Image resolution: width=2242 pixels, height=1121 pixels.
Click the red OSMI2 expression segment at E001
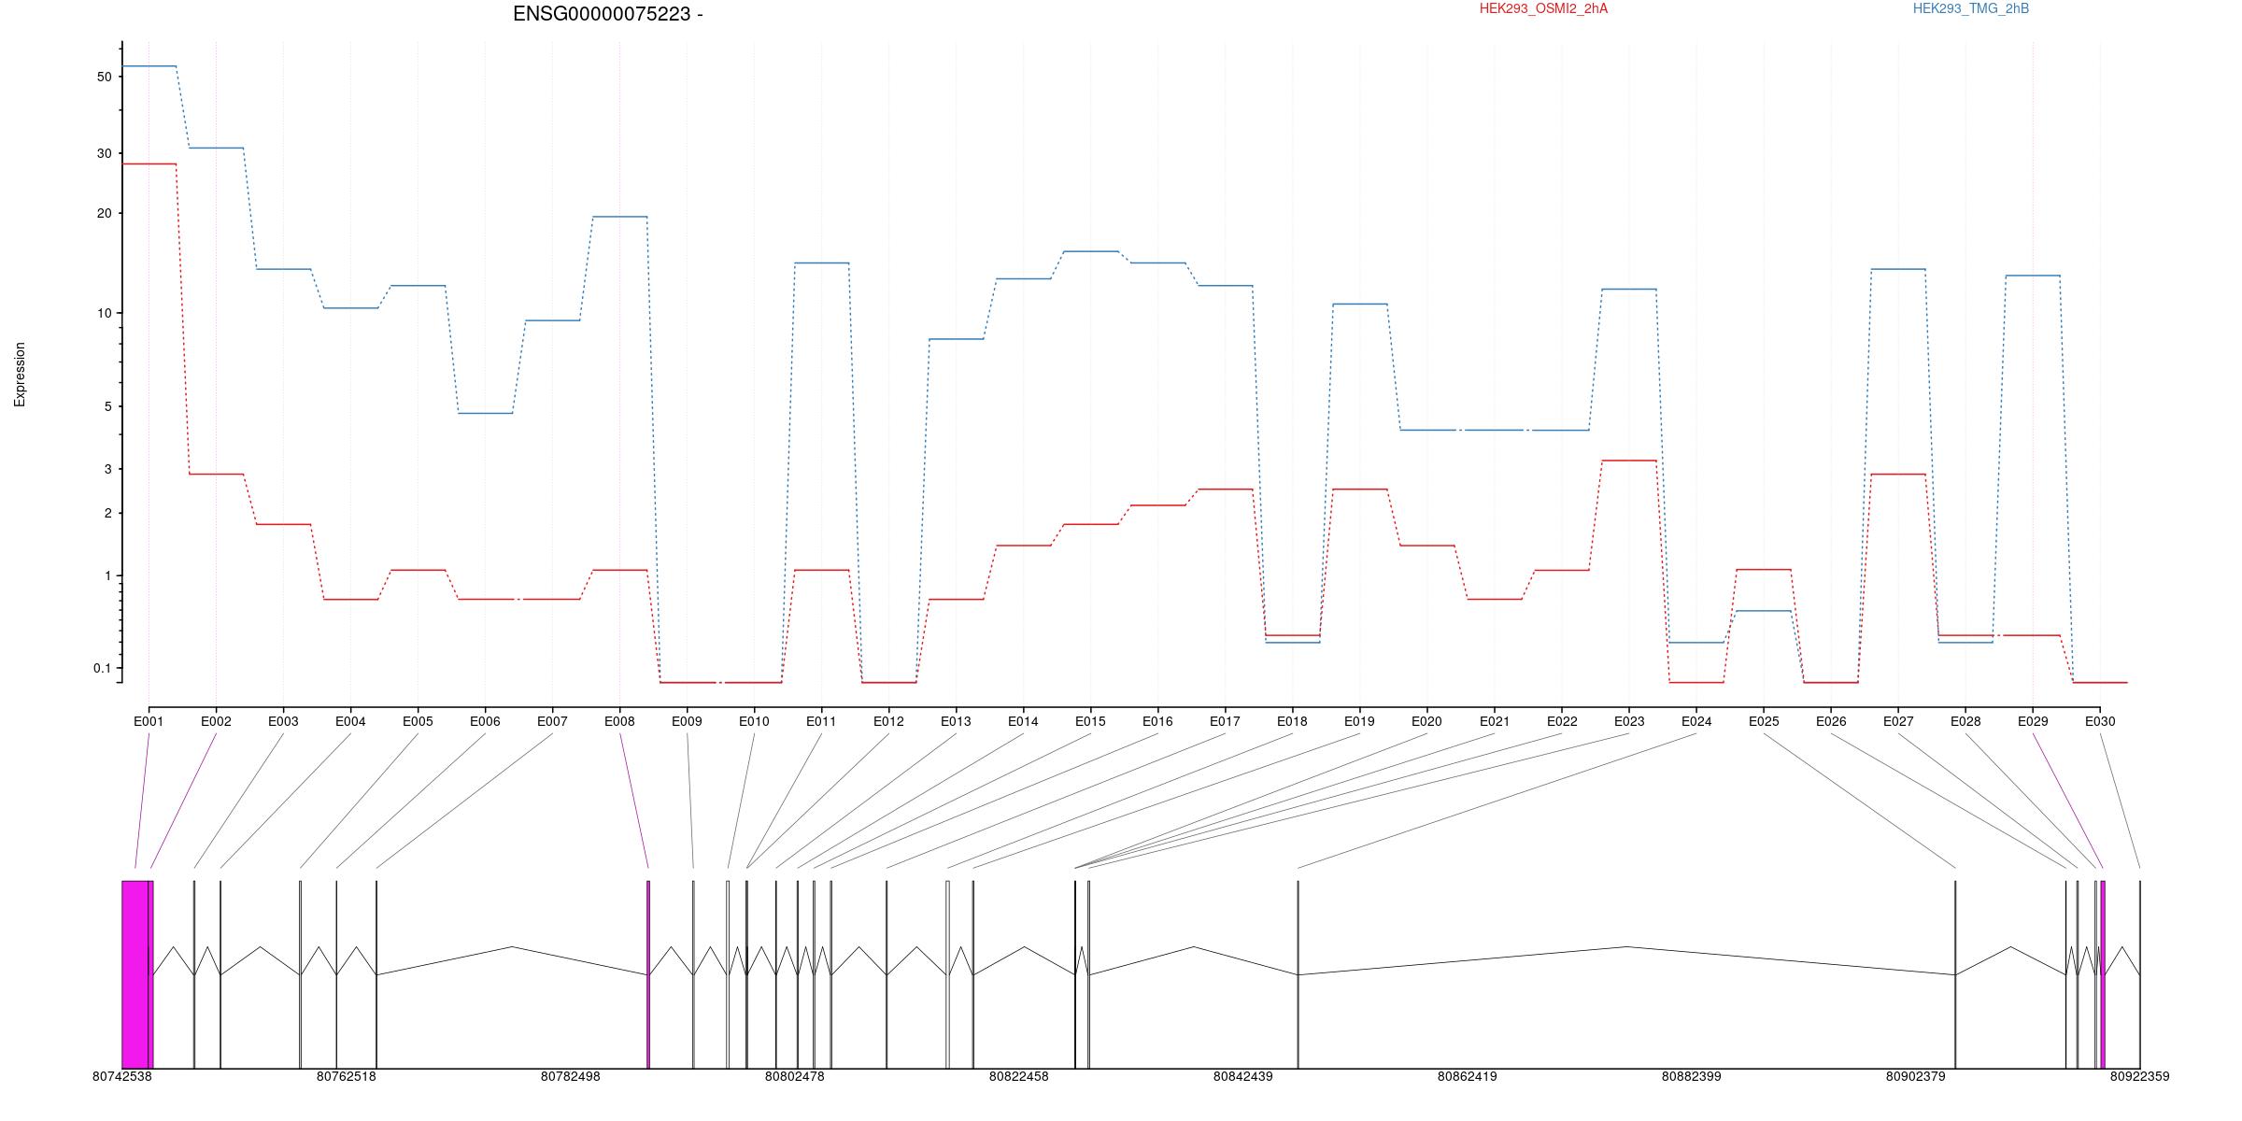pos(149,164)
